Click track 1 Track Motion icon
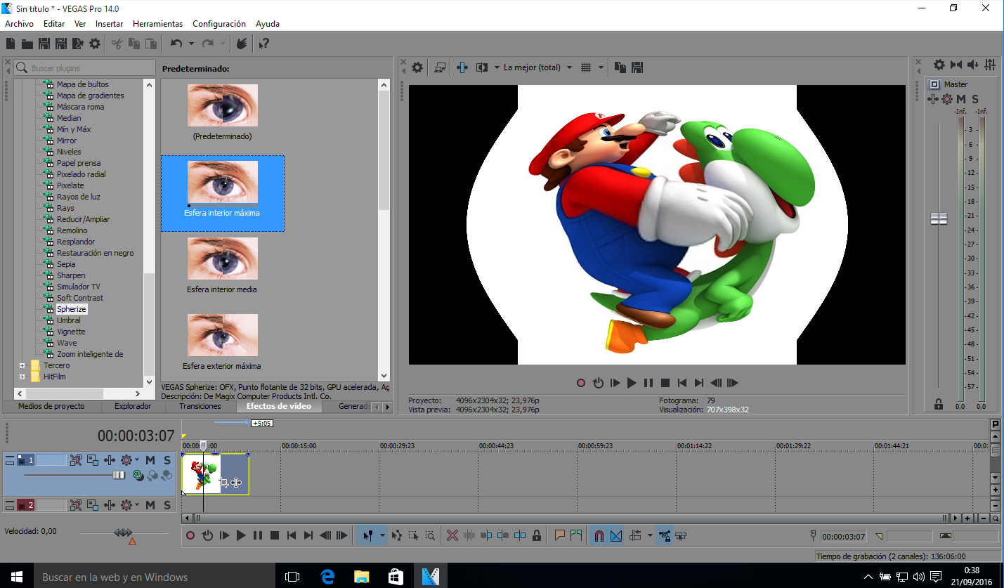Image resolution: width=1004 pixels, height=588 pixels. tap(93, 460)
